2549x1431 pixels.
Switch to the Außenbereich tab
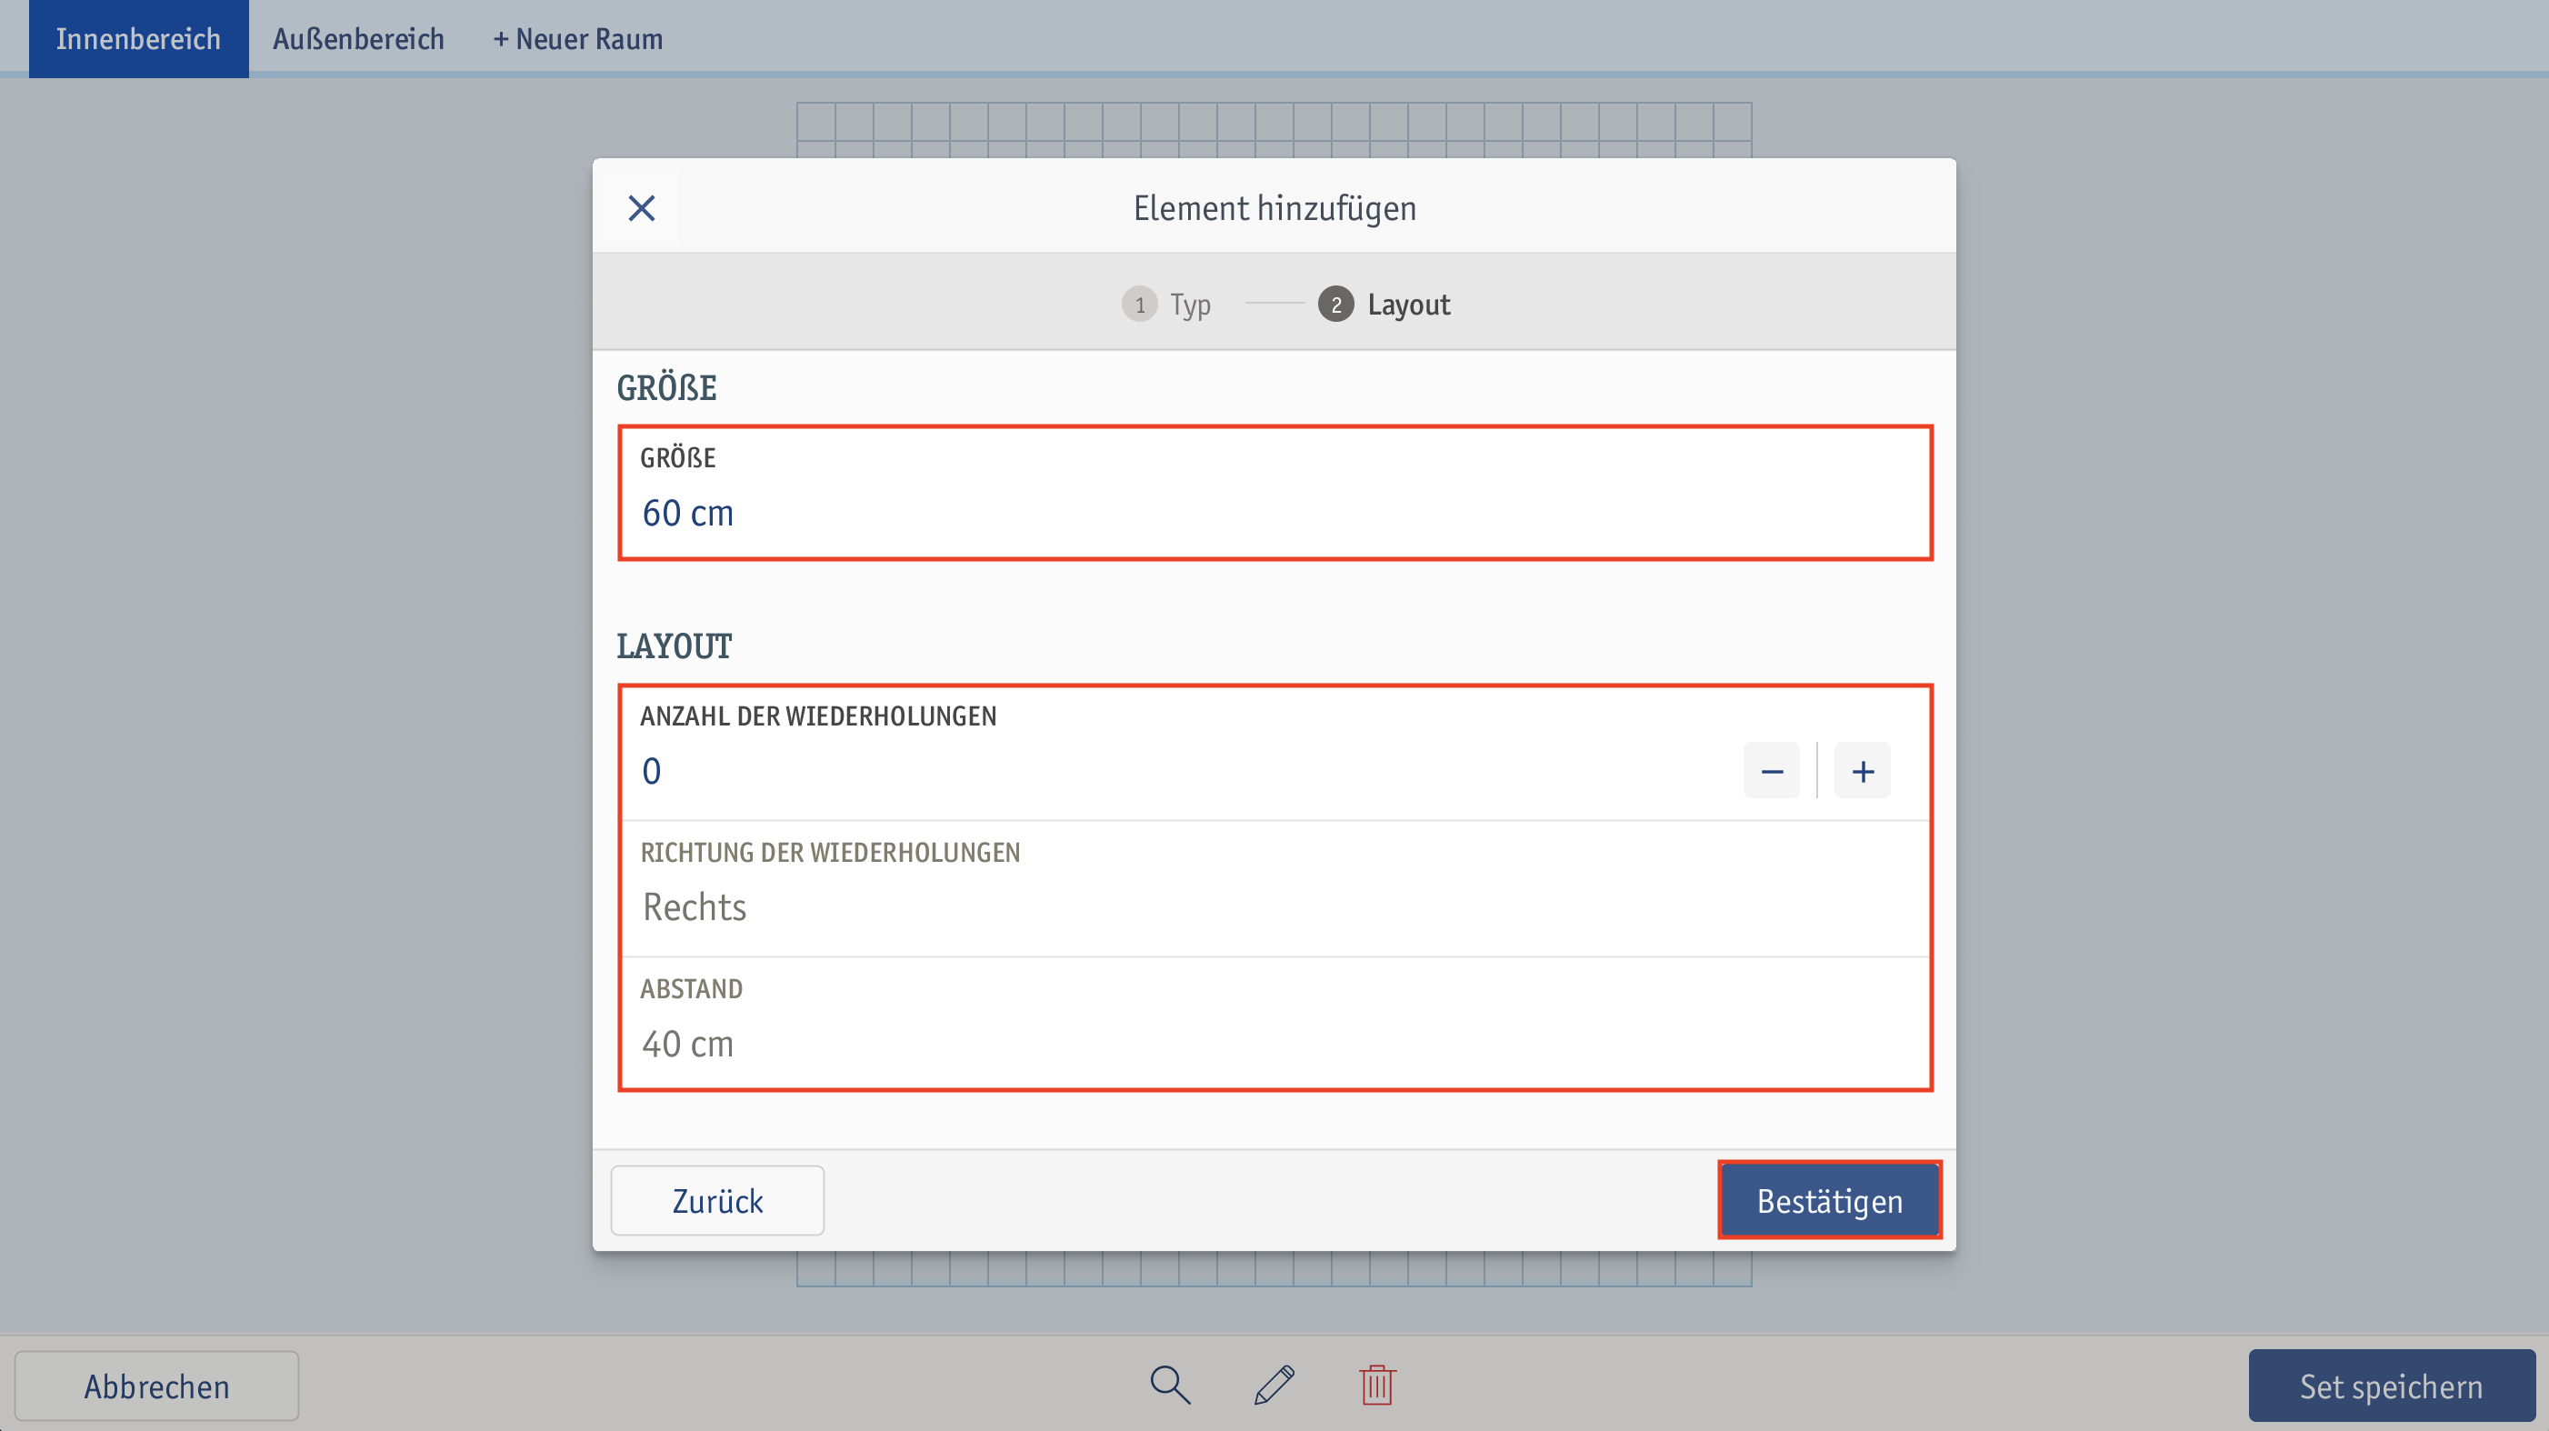(x=358, y=38)
